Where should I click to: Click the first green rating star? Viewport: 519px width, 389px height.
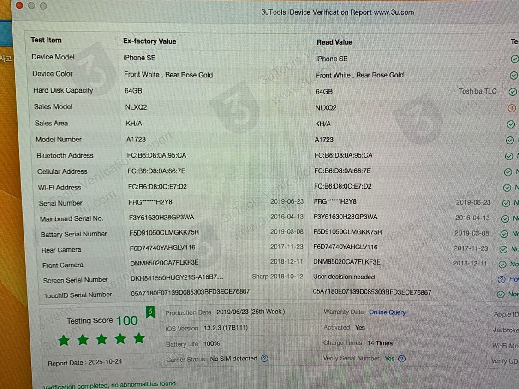tap(64, 340)
